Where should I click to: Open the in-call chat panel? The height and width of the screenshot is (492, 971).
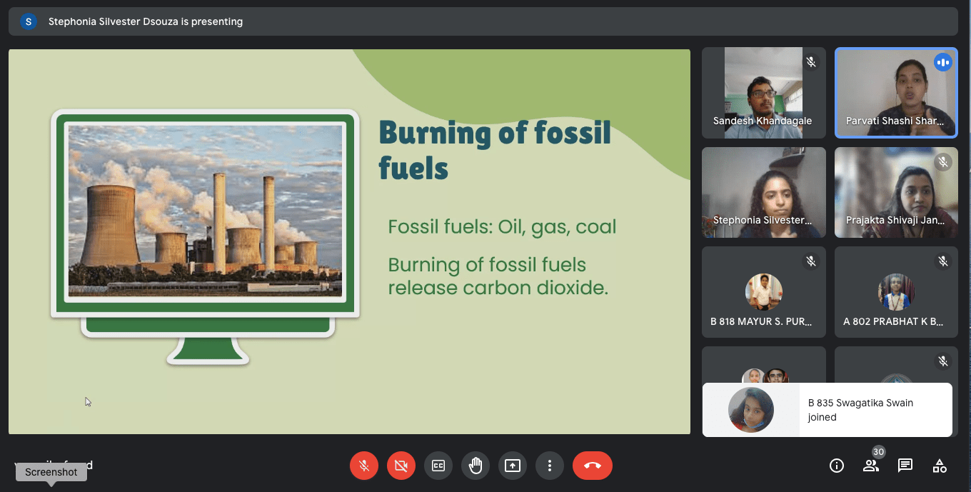click(905, 465)
